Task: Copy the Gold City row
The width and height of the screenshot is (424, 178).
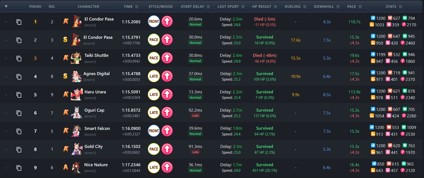Action: click(19, 149)
